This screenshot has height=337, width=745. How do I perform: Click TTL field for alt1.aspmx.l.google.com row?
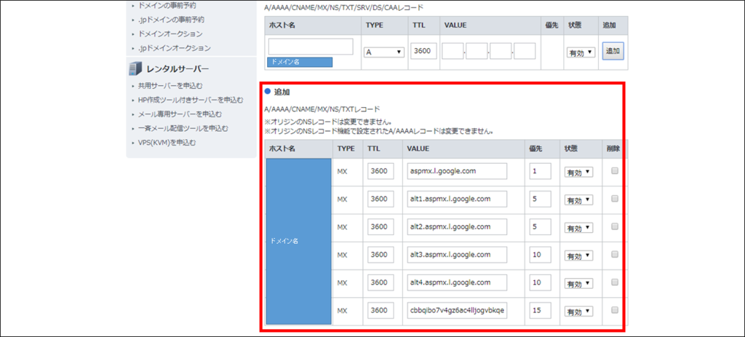[381, 199]
